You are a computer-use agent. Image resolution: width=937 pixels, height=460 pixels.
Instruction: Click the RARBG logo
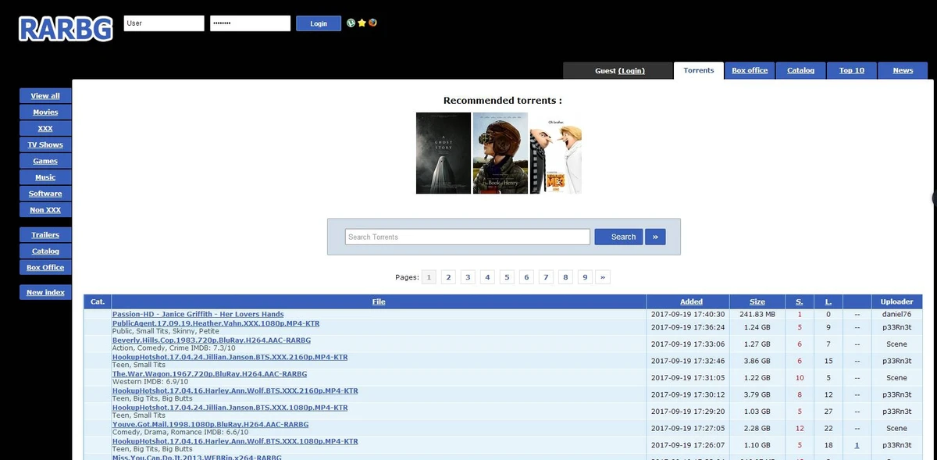click(x=66, y=28)
